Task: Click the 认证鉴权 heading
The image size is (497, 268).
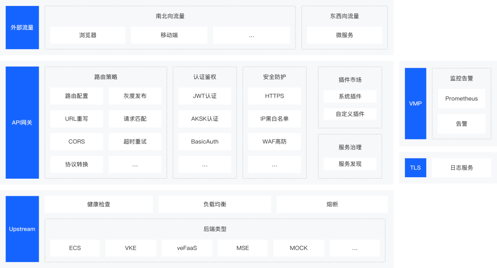Action: (205, 77)
